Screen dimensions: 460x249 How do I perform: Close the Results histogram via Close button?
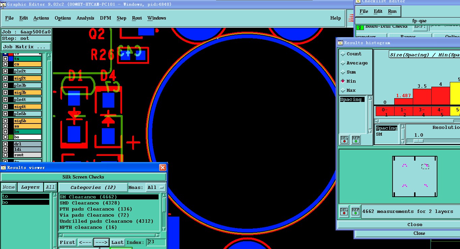[414, 224]
